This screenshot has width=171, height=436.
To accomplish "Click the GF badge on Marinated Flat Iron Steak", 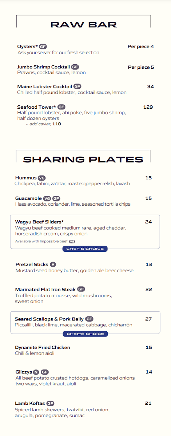I will pyautogui.click(x=81, y=290).
